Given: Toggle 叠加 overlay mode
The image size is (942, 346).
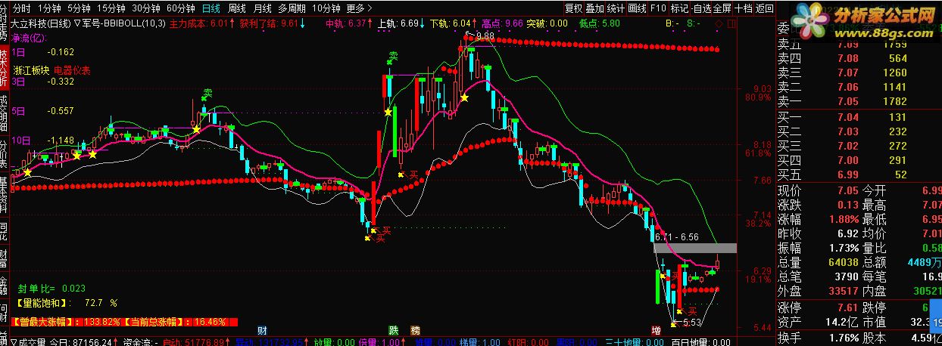Looking at the screenshot, I should [x=595, y=8].
